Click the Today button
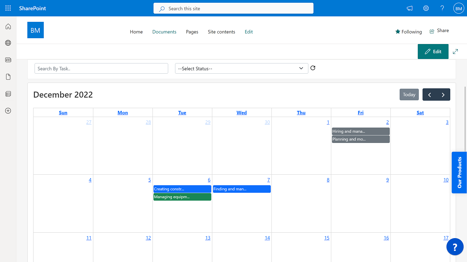Screen dimensions: 467x262 pyautogui.click(x=409, y=94)
